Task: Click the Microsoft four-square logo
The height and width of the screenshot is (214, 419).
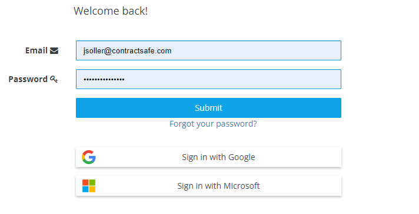Action: (89, 186)
